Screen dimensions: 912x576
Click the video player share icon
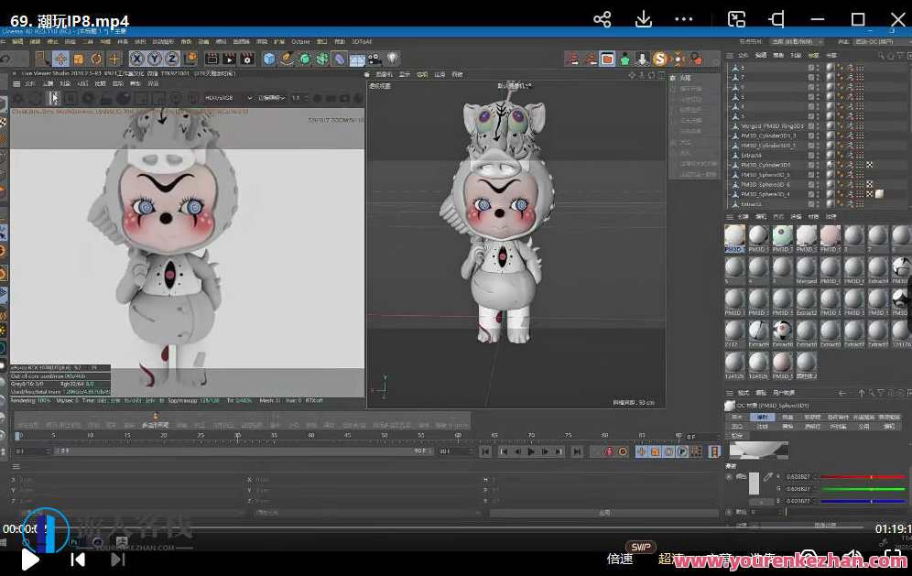tap(602, 19)
